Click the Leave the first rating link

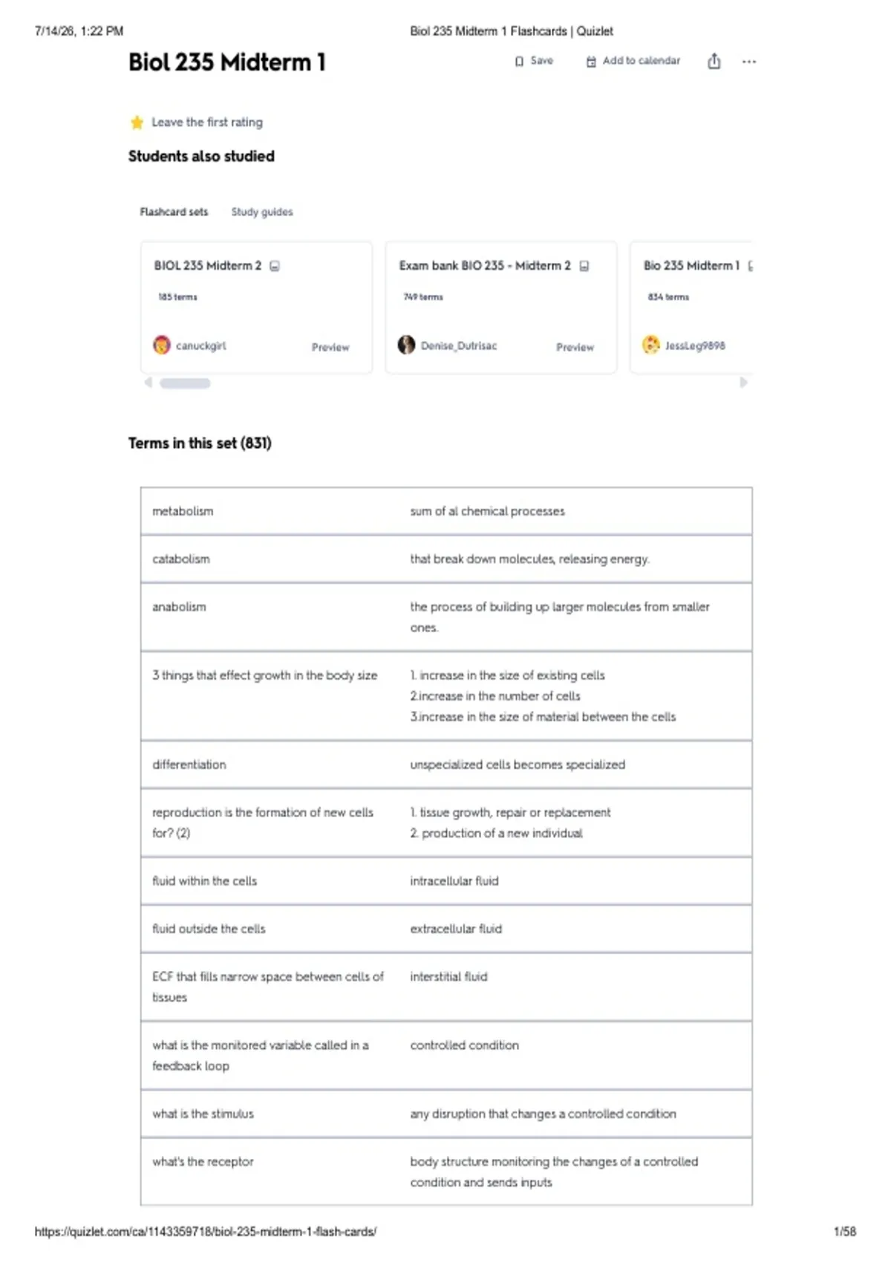207,122
